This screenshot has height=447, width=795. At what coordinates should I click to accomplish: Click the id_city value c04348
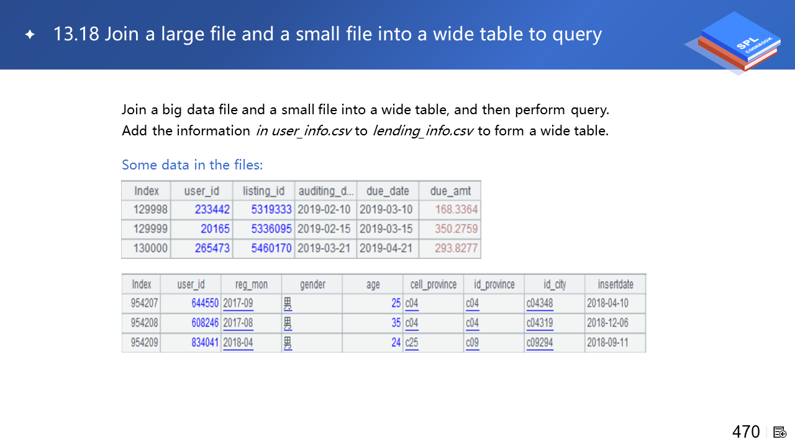pos(539,304)
